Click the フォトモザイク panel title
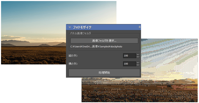 82,27
